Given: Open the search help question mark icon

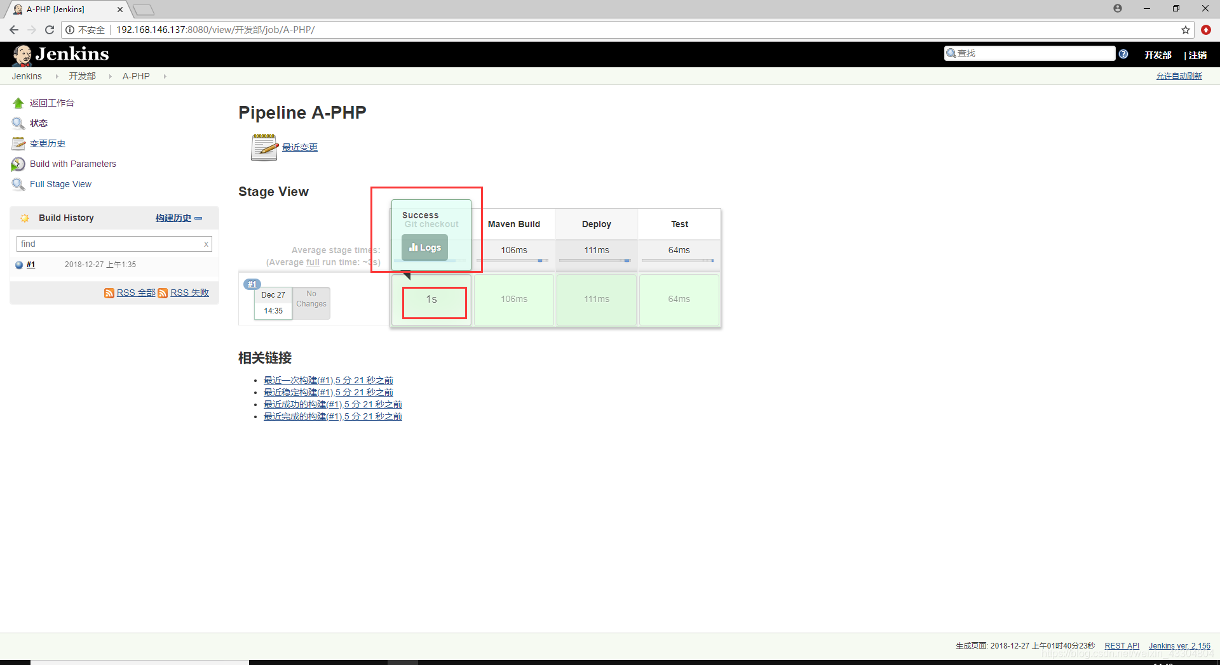Looking at the screenshot, I should click(1123, 54).
